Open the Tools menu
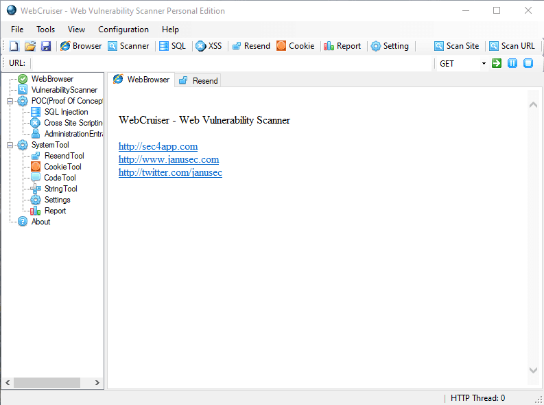This screenshot has height=405, width=544. [45, 30]
